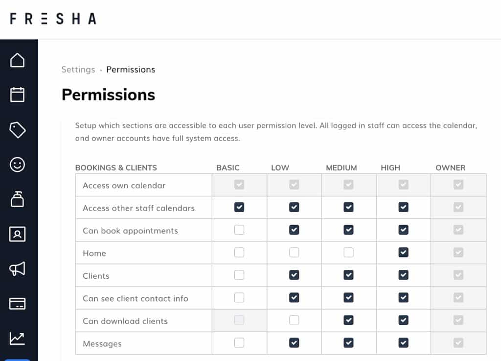Open Settings via the breadcrumb link
501x361 pixels.
[x=78, y=70]
